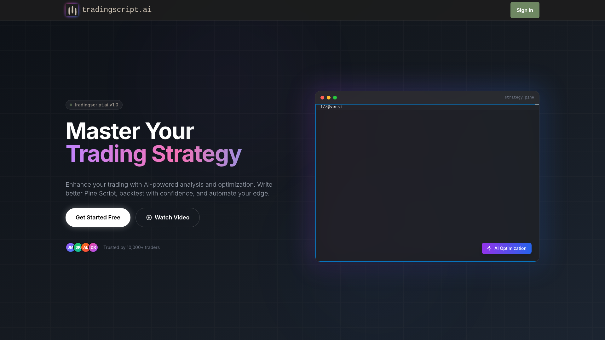Click the tradingscript.ai brand name text

coord(117,10)
